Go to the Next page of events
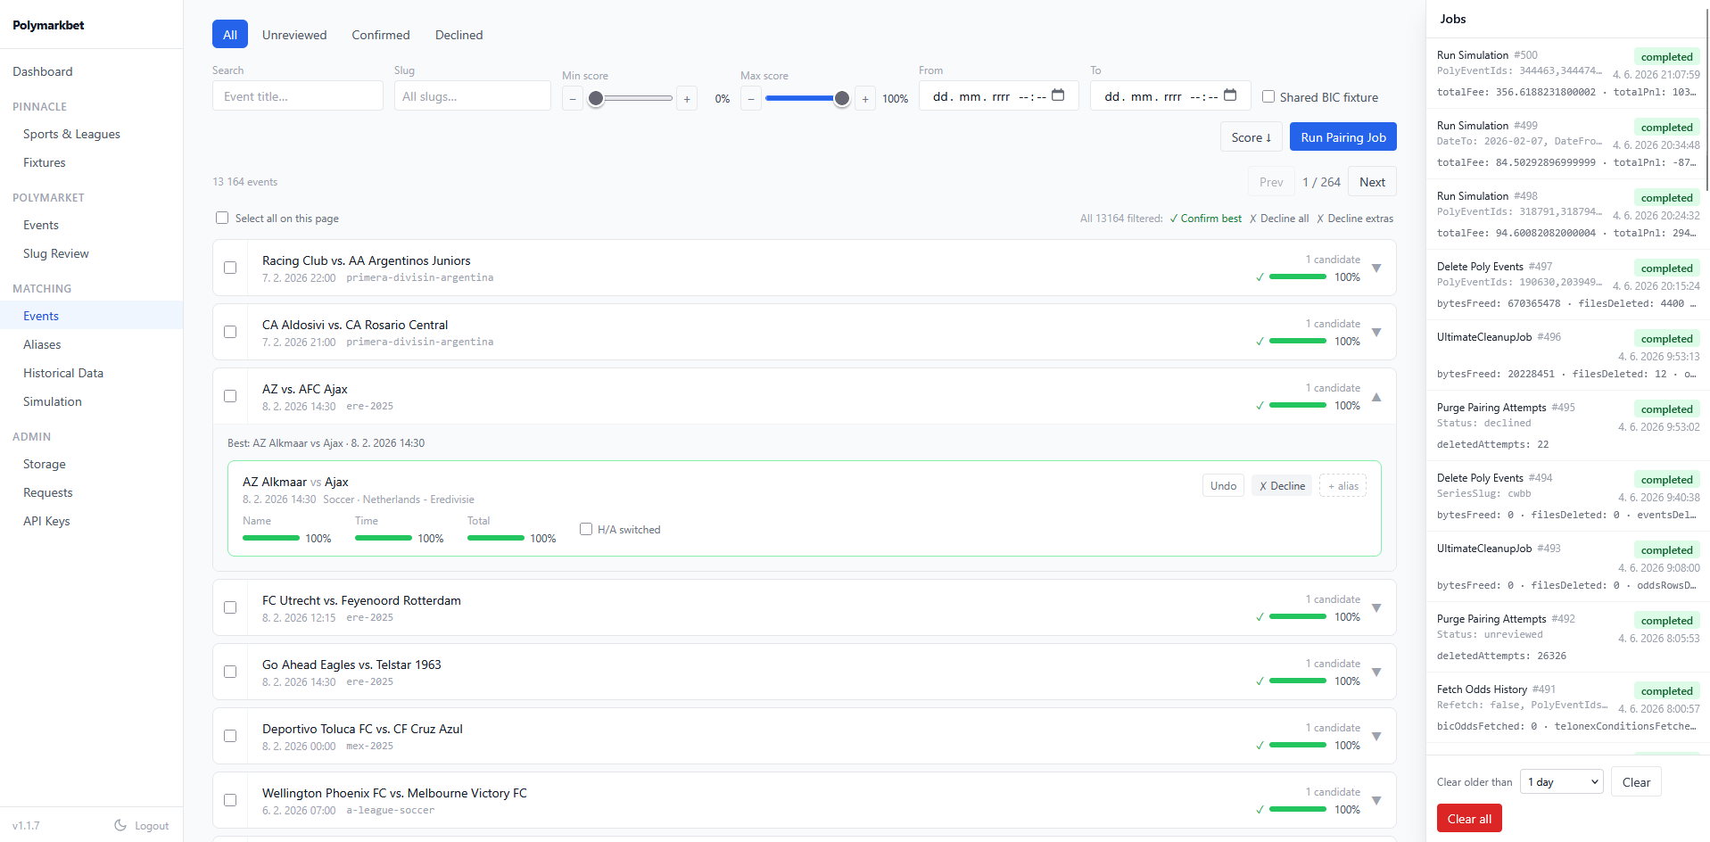This screenshot has height=842, width=1710. tap(1372, 182)
